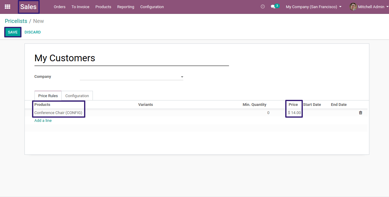This screenshot has width=389, height=197.
Task: Open the conversations chat icon
Action: click(x=273, y=7)
